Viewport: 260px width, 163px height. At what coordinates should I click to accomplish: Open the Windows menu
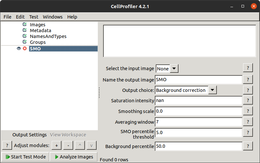click(53, 17)
